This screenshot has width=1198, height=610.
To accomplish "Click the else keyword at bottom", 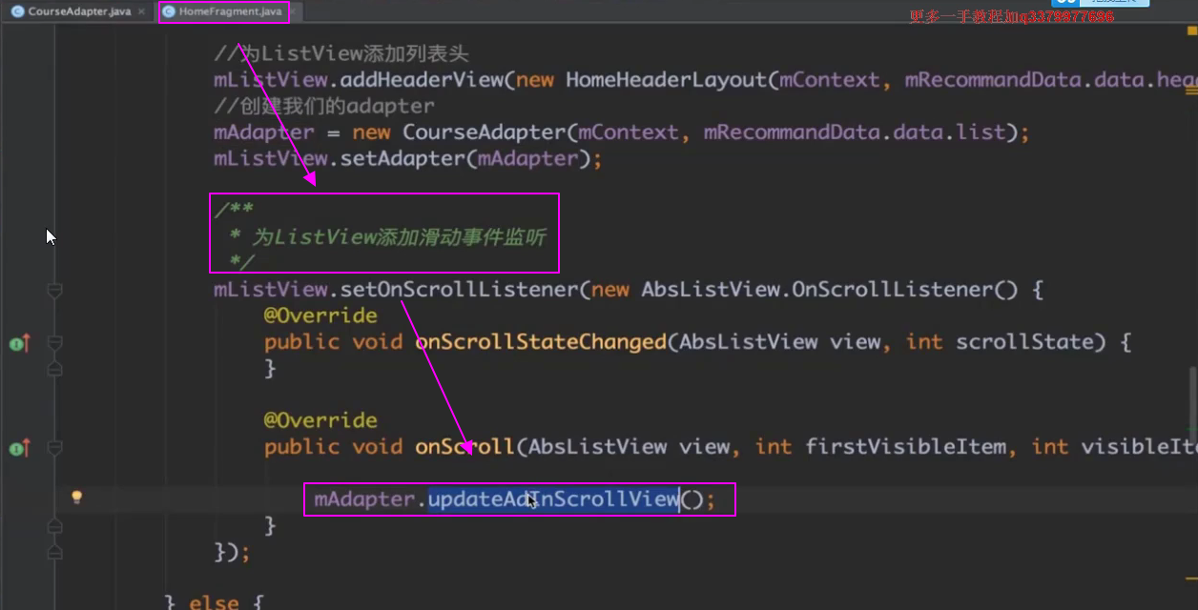I will [x=214, y=601].
